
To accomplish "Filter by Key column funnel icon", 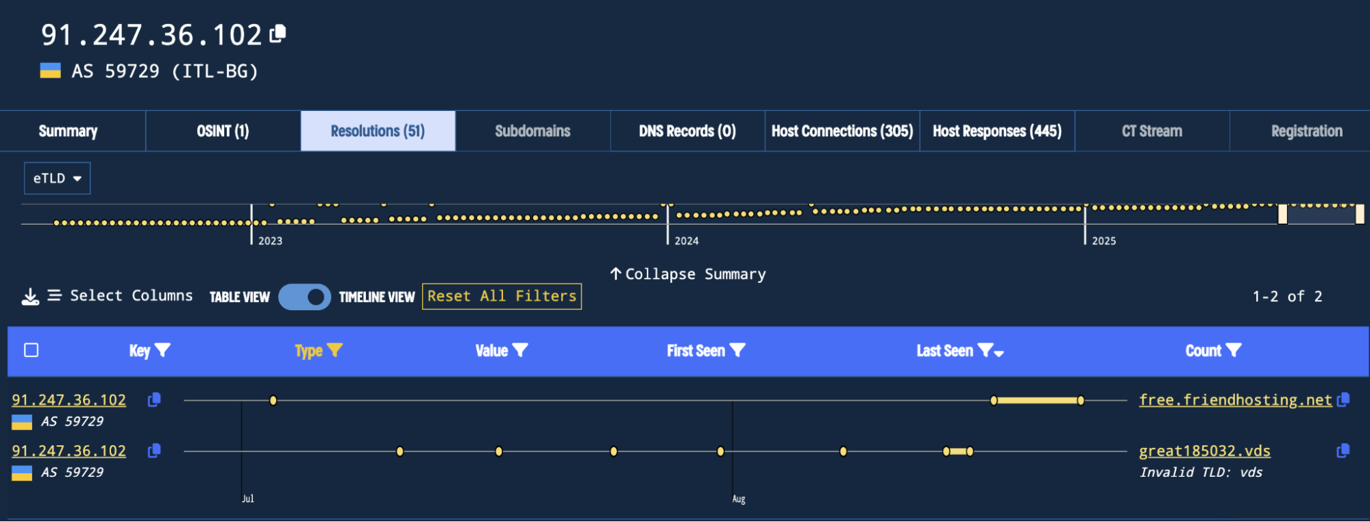I will pyautogui.click(x=162, y=350).
